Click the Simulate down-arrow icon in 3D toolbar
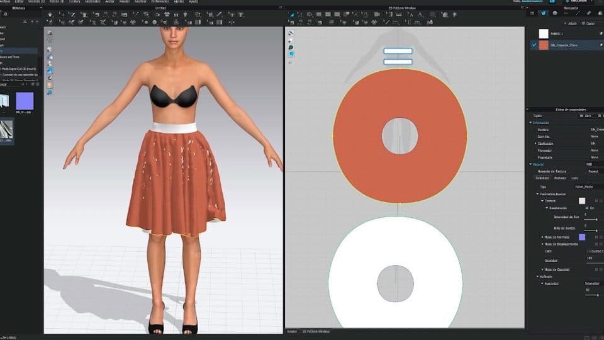The width and height of the screenshot is (604, 340). pyautogui.click(x=50, y=14)
